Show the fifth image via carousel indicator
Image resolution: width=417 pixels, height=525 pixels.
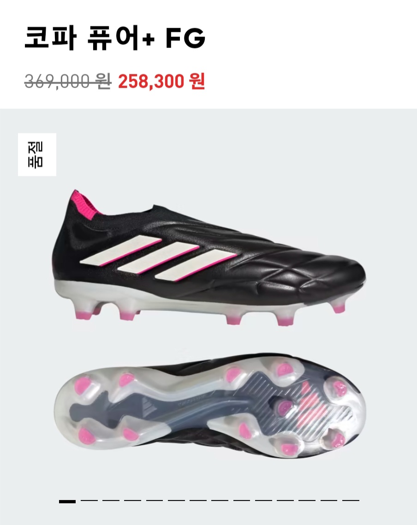pyautogui.click(x=154, y=501)
